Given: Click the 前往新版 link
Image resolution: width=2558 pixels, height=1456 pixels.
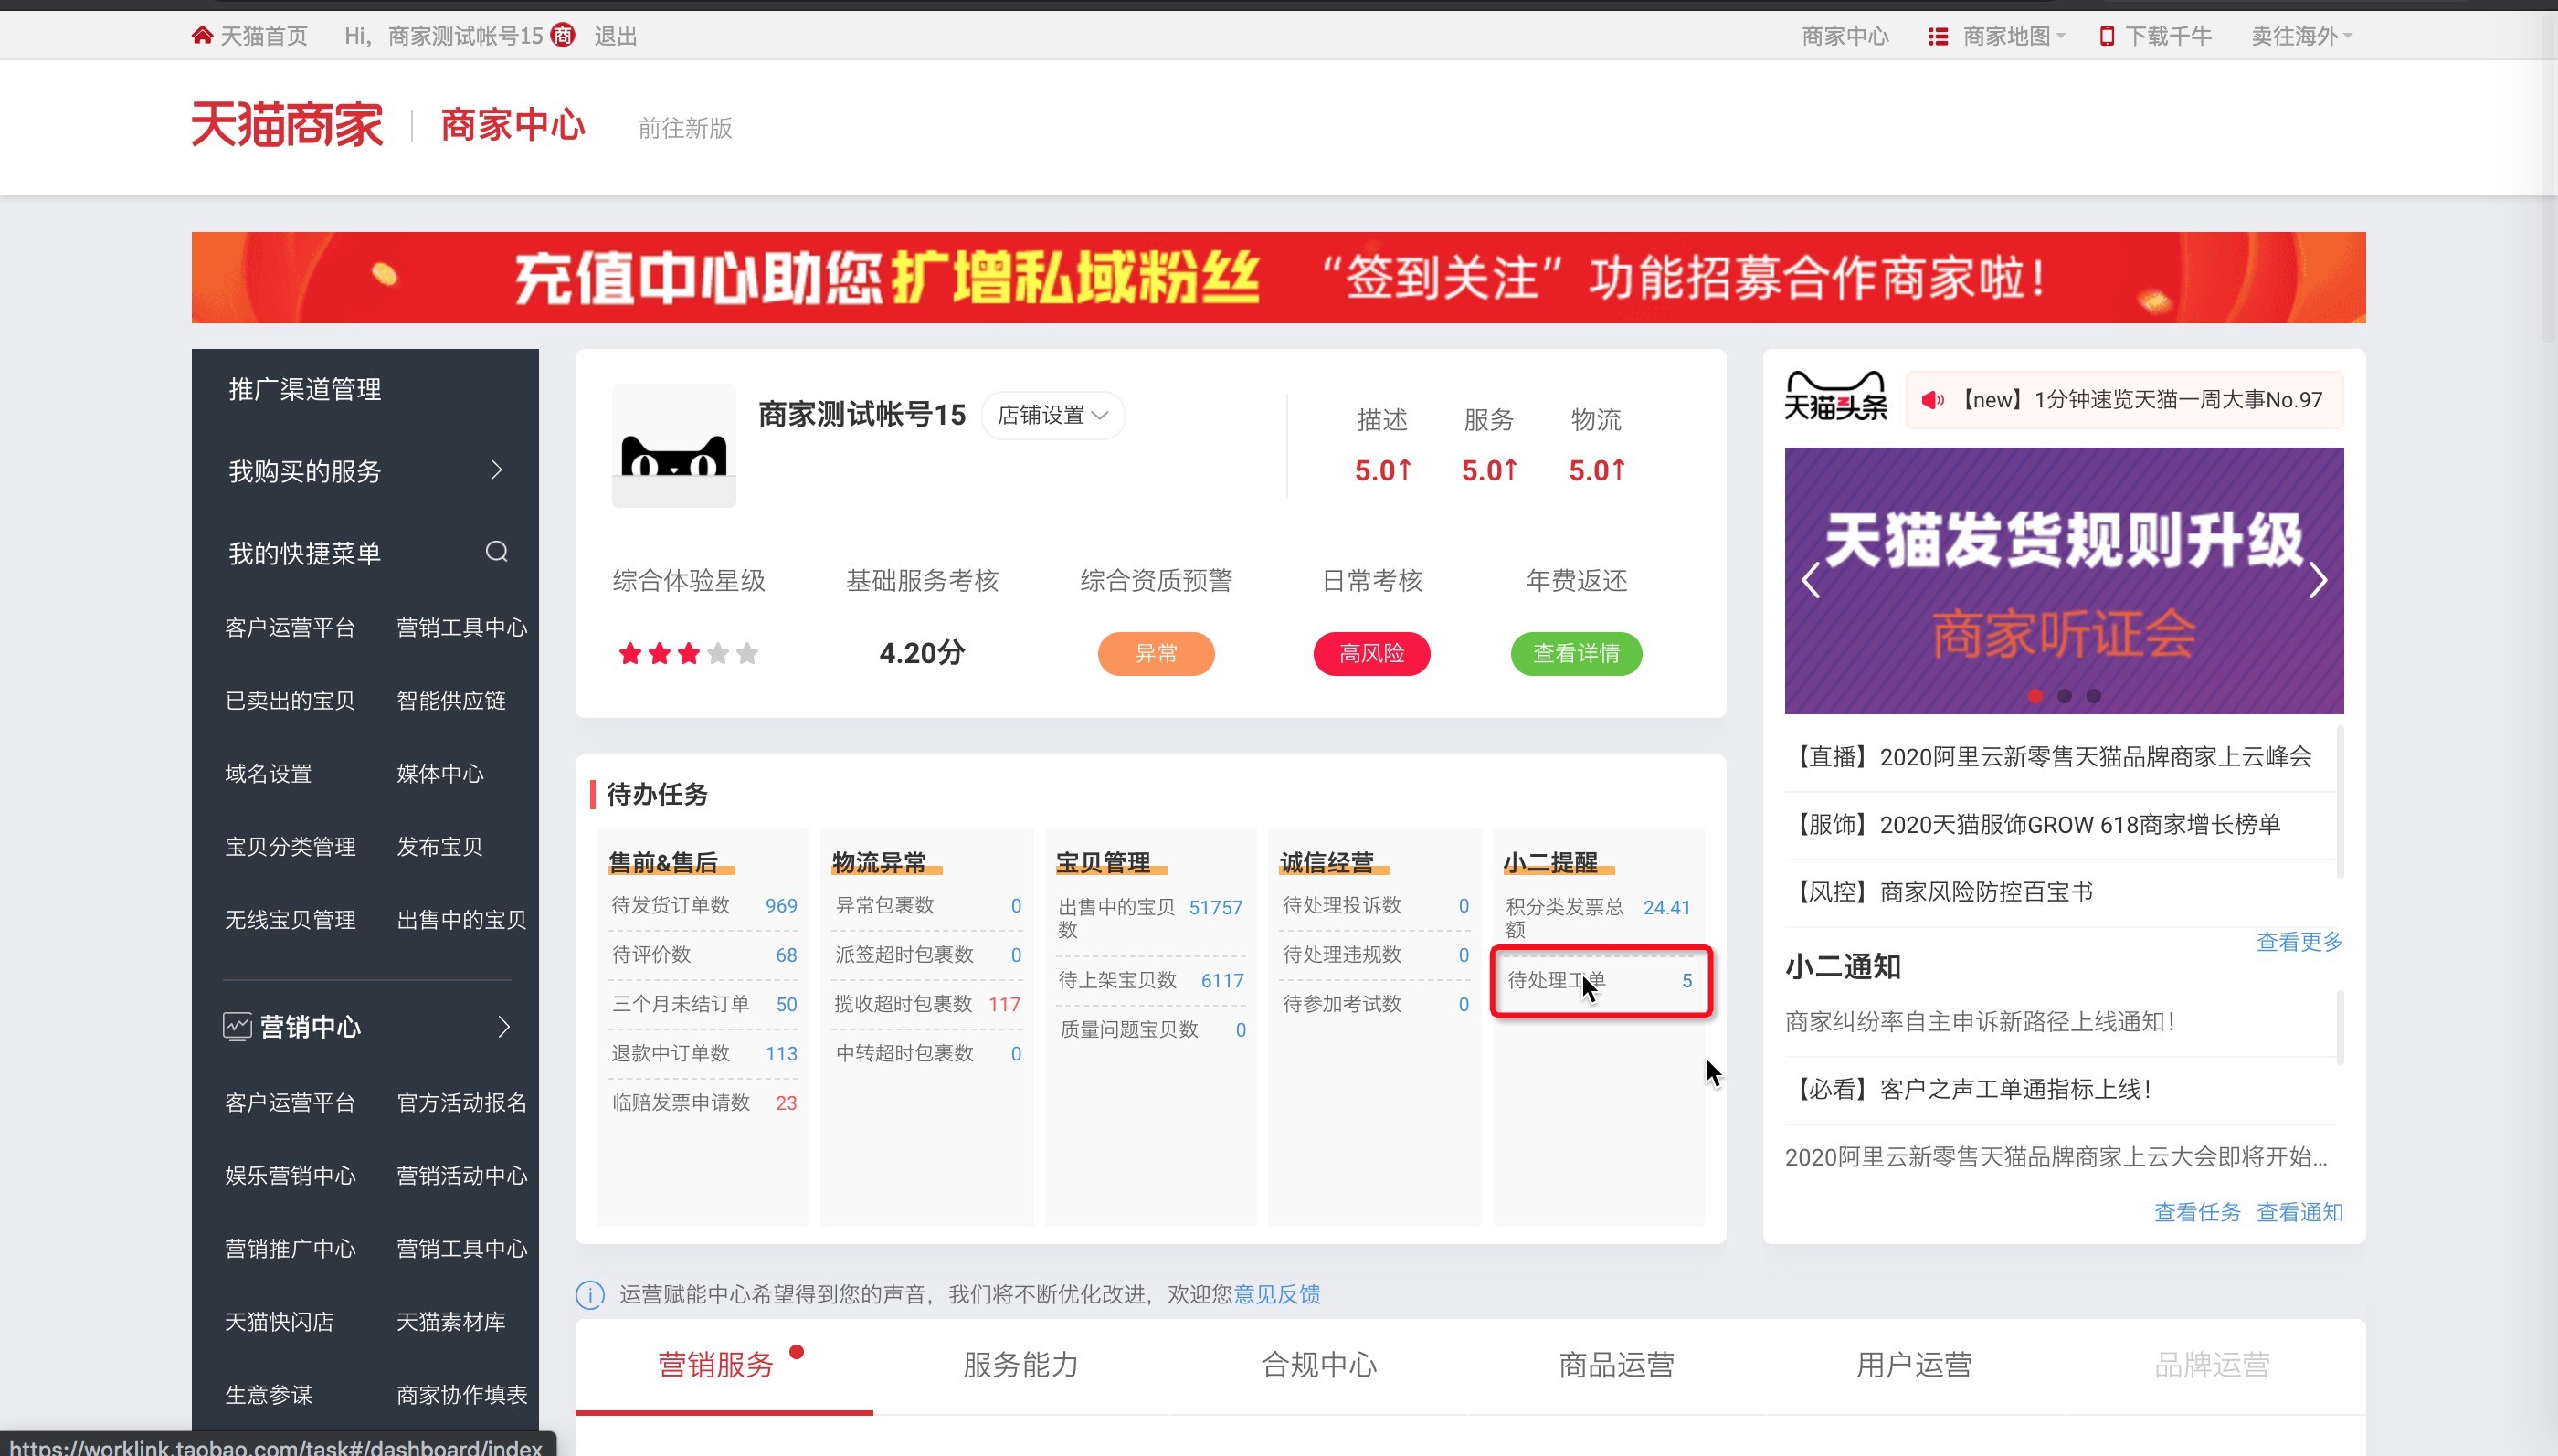Looking at the screenshot, I should [685, 128].
